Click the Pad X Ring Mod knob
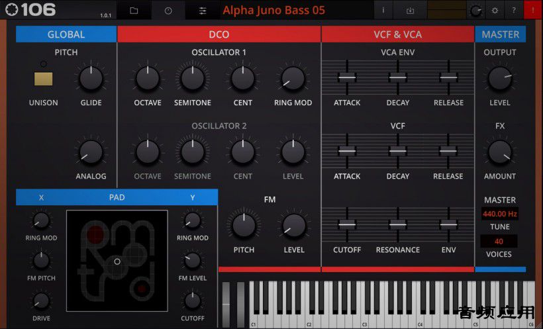543x329 pixels. [x=41, y=220]
